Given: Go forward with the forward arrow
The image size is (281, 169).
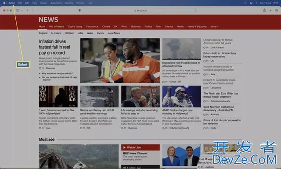Looking at the screenshot, I should tap(33, 11).
